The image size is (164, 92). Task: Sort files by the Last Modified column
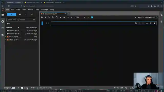32,27
